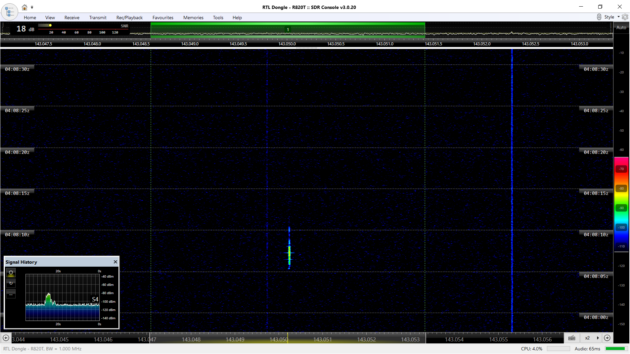Viewport: 630px width, 354px height.
Task: Click the home icon in quick access toolbar
Action: (x=24, y=7)
